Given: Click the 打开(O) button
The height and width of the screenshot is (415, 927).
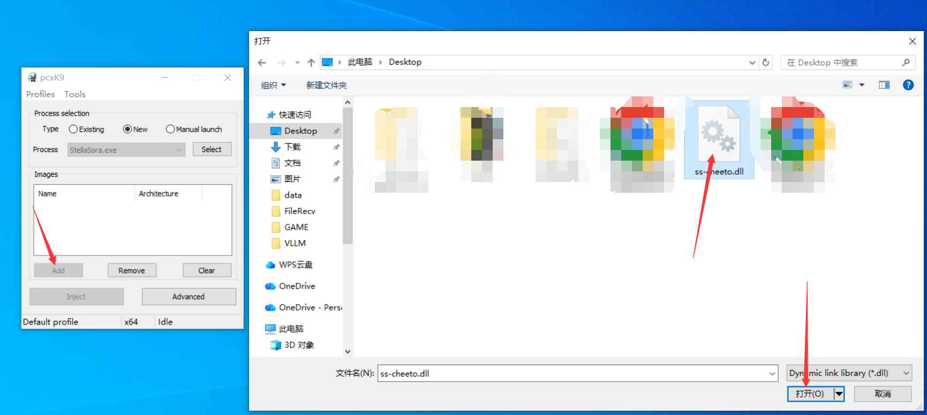Looking at the screenshot, I should [810, 394].
